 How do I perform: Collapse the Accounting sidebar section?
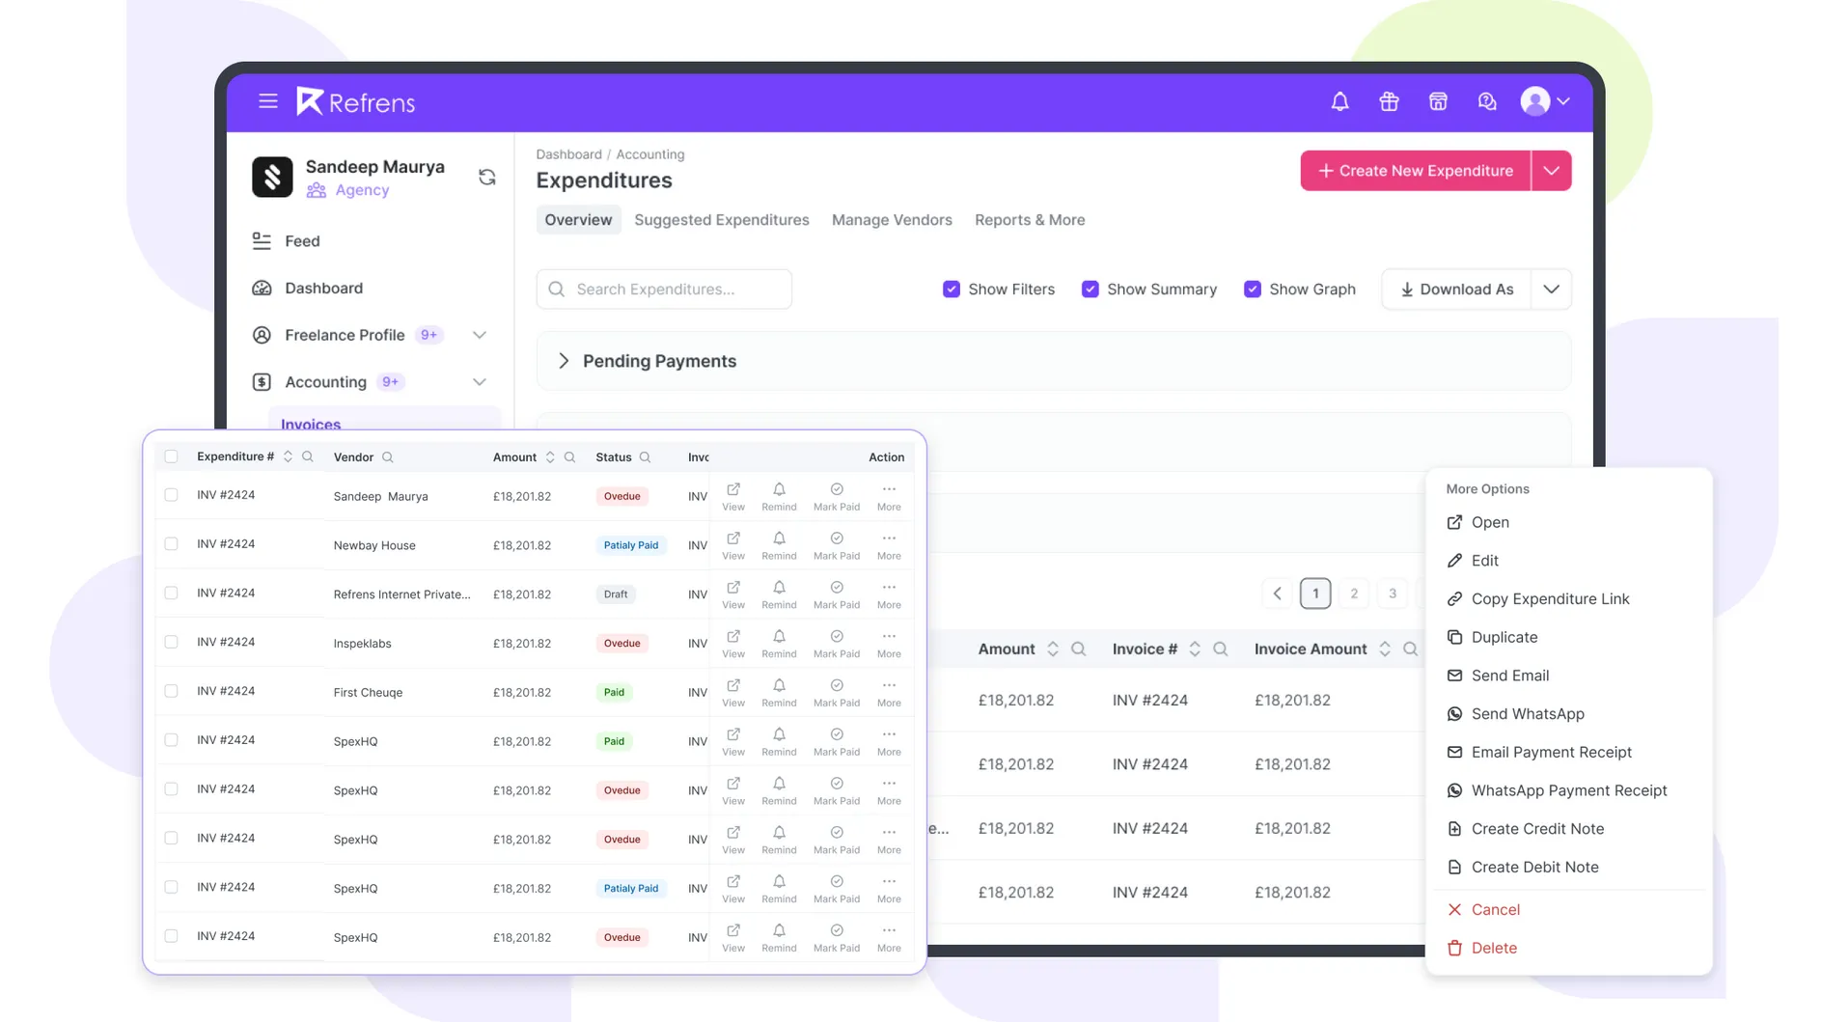coord(480,382)
